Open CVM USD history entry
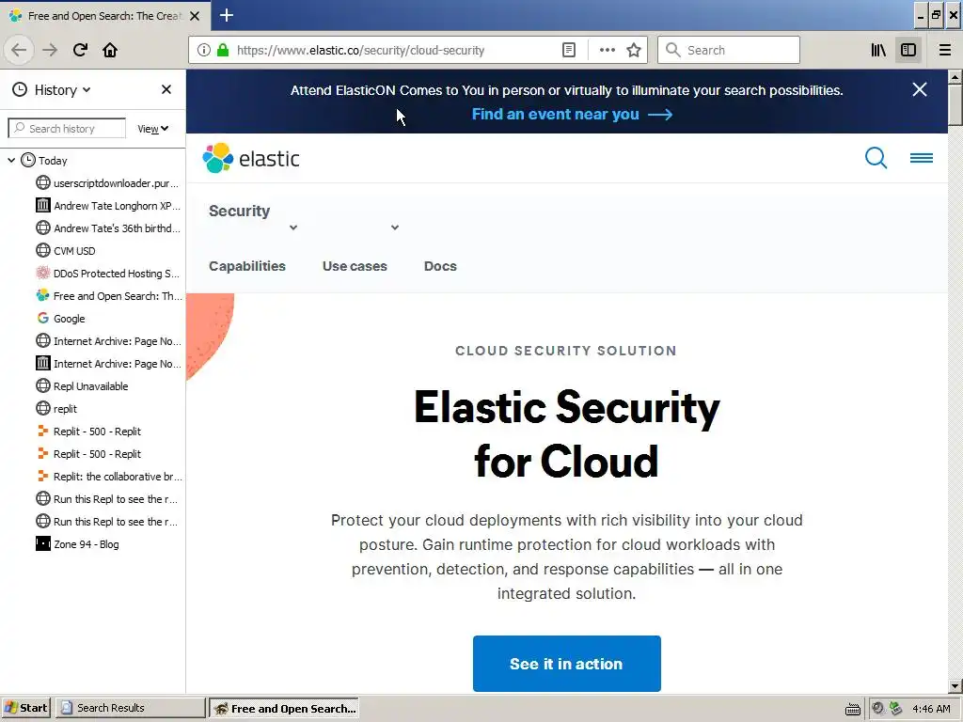Viewport: 963px width, 722px height. (x=67, y=251)
